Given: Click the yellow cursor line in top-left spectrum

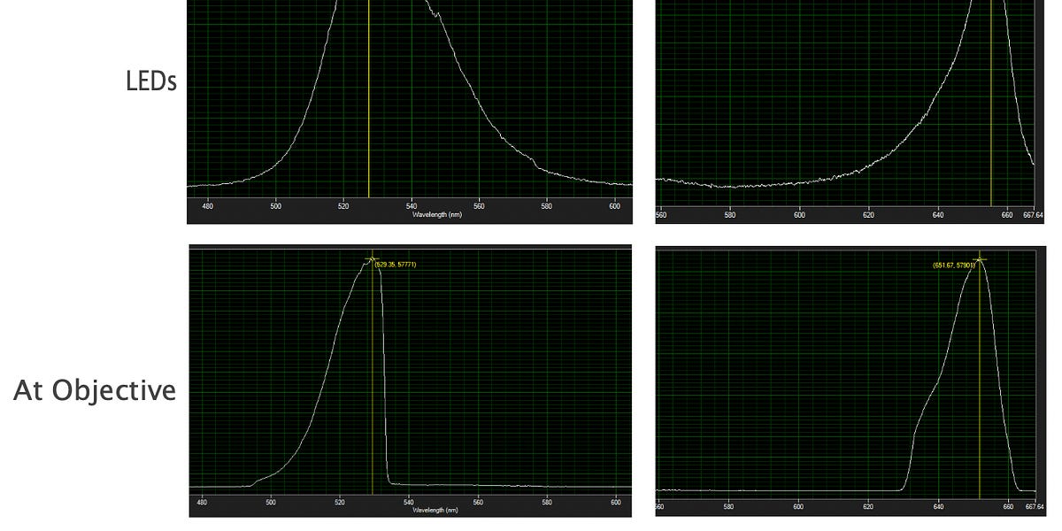Looking at the screenshot, I should 368,106.
